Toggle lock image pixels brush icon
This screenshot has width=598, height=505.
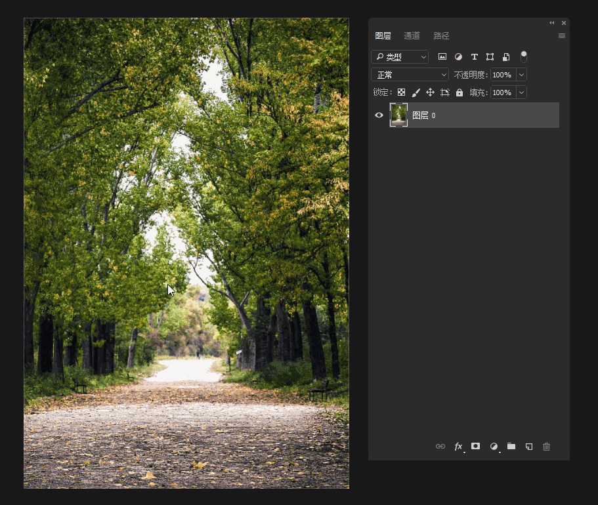pyautogui.click(x=416, y=92)
